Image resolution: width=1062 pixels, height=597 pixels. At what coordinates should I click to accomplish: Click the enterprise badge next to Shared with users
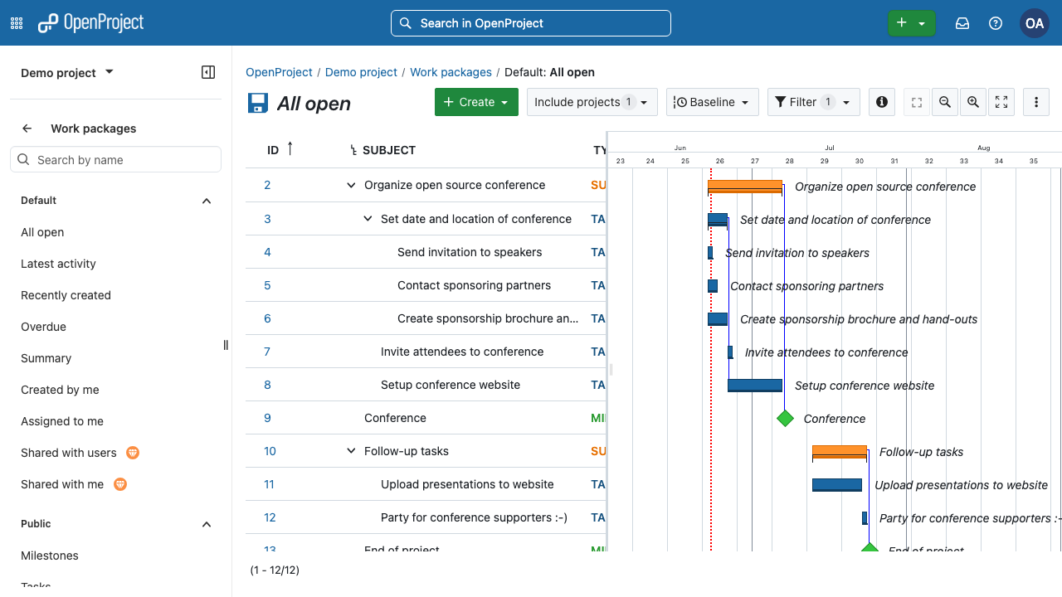point(132,453)
